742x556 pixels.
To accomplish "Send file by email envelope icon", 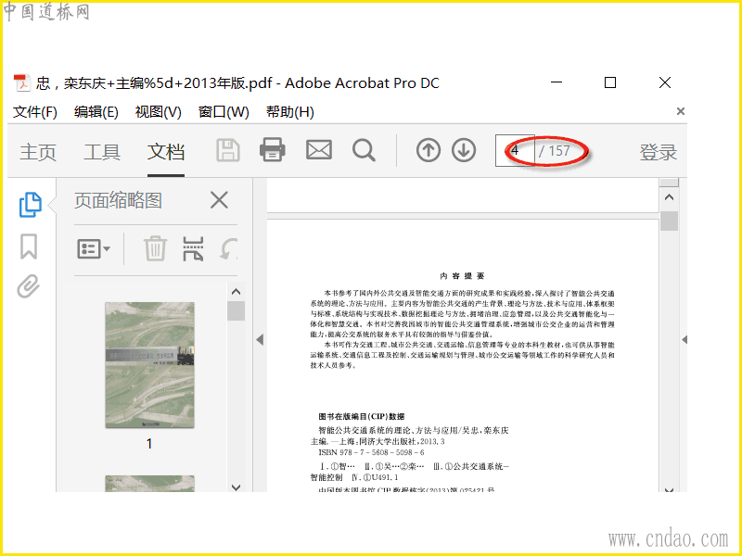I will pos(318,150).
